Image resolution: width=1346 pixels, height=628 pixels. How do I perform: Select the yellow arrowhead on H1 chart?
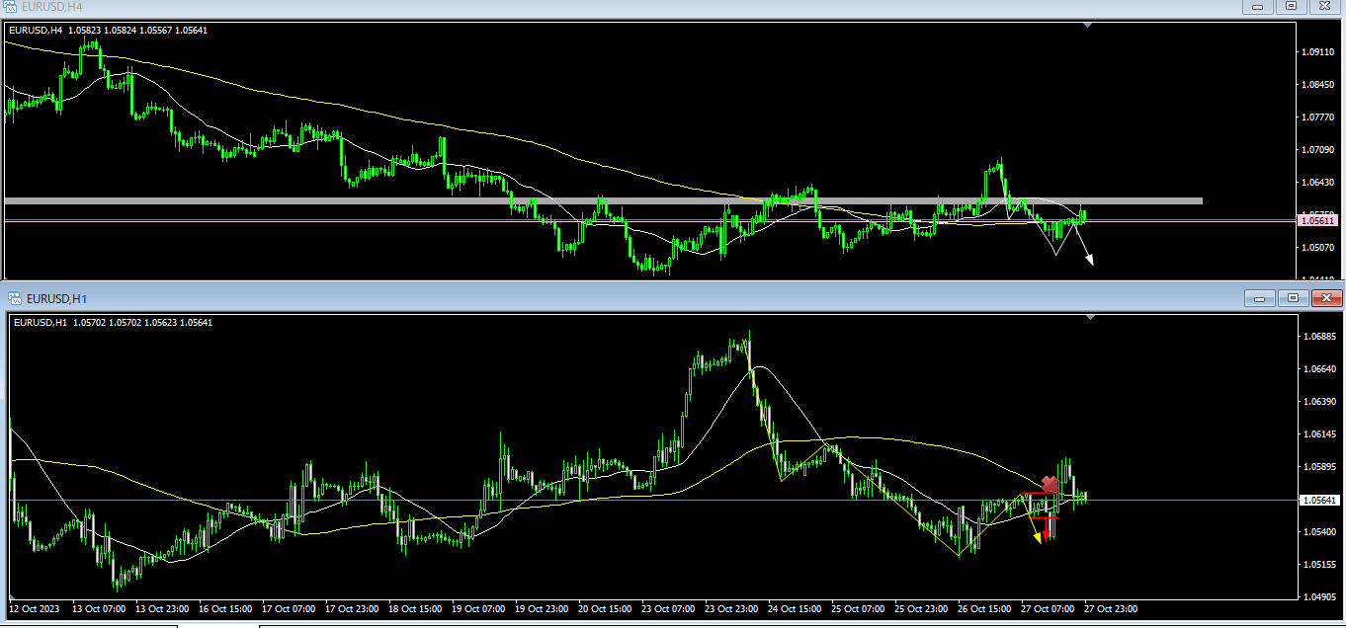[x=1037, y=538]
